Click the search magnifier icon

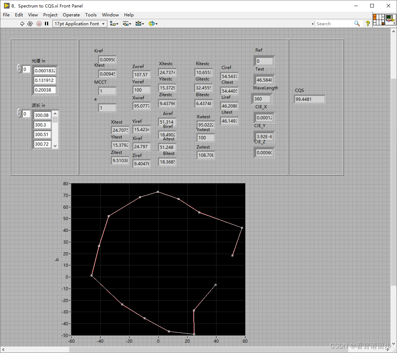pyautogui.click(x=357, y=23)
